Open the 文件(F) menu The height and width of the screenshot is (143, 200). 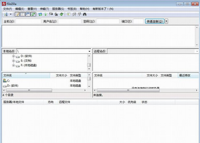click(7, 9)
